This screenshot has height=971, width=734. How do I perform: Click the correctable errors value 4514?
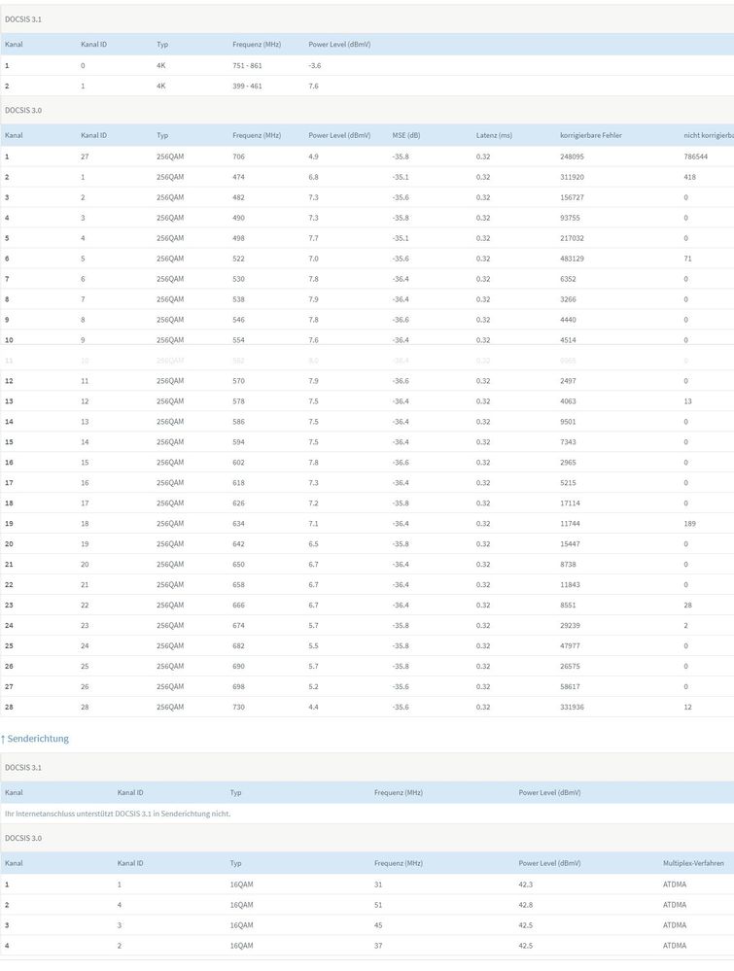568,340
